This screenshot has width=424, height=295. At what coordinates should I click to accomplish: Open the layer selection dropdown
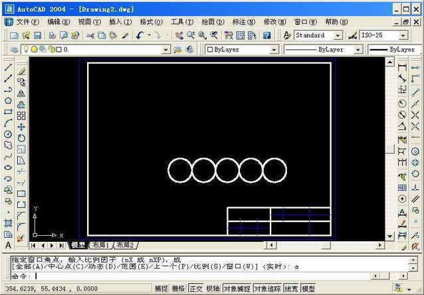click(166, 50)
